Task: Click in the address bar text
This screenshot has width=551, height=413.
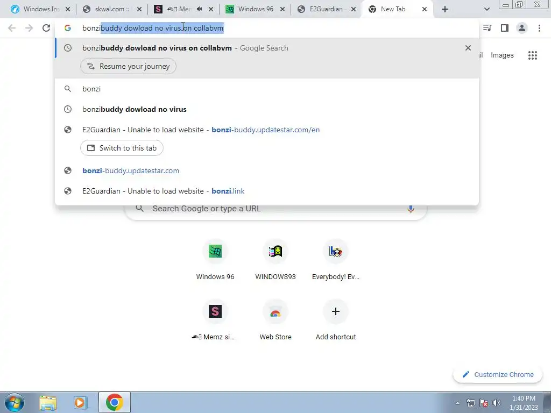Action: tap(153, 28)
